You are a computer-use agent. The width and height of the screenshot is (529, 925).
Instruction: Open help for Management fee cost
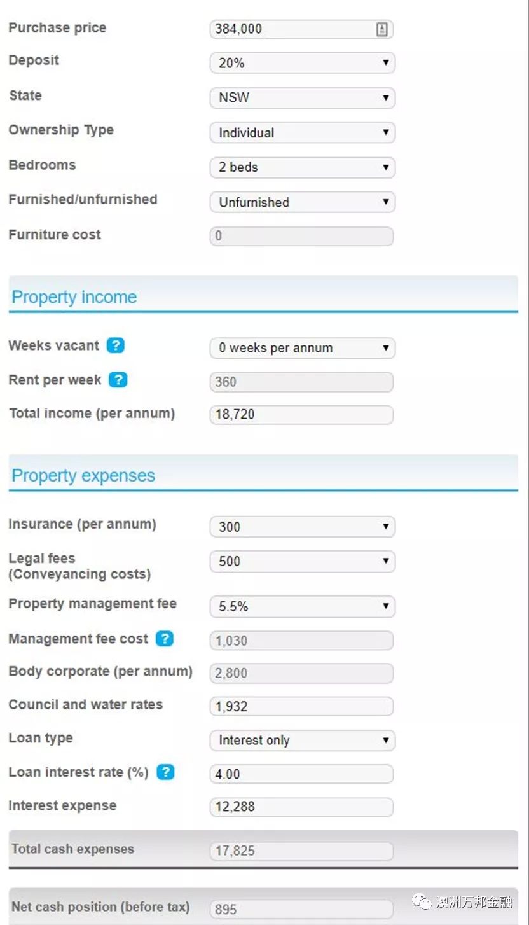tap(165, 639)
